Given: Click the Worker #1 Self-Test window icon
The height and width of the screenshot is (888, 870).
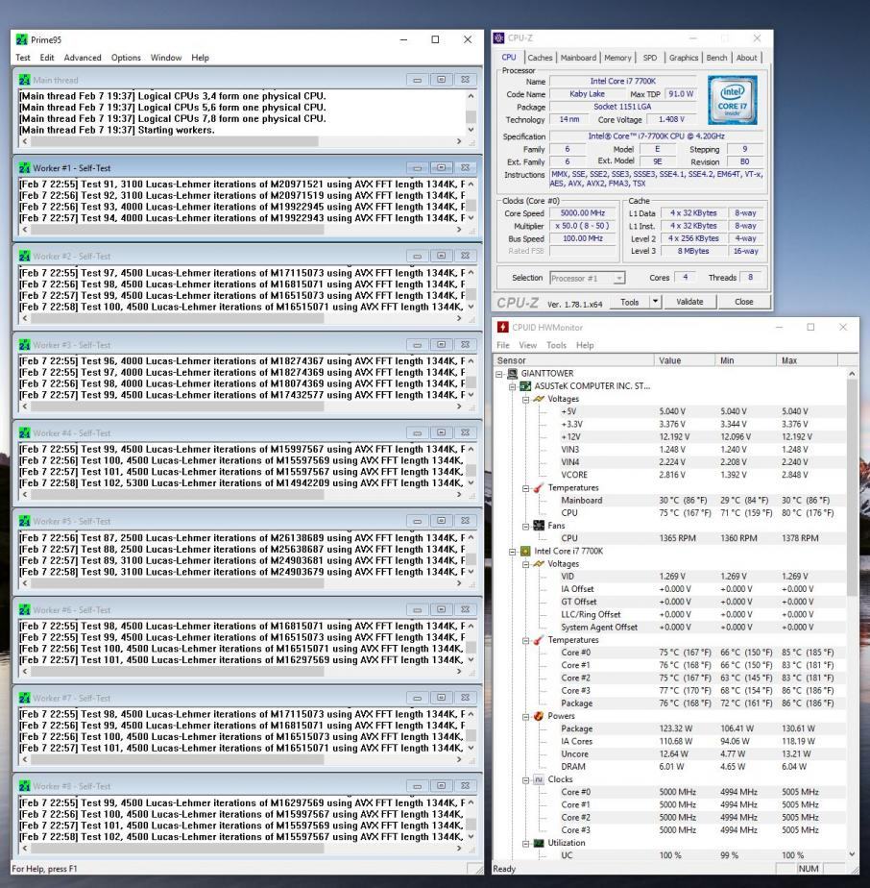Looking at the screenshot, I should pos(24,168).
